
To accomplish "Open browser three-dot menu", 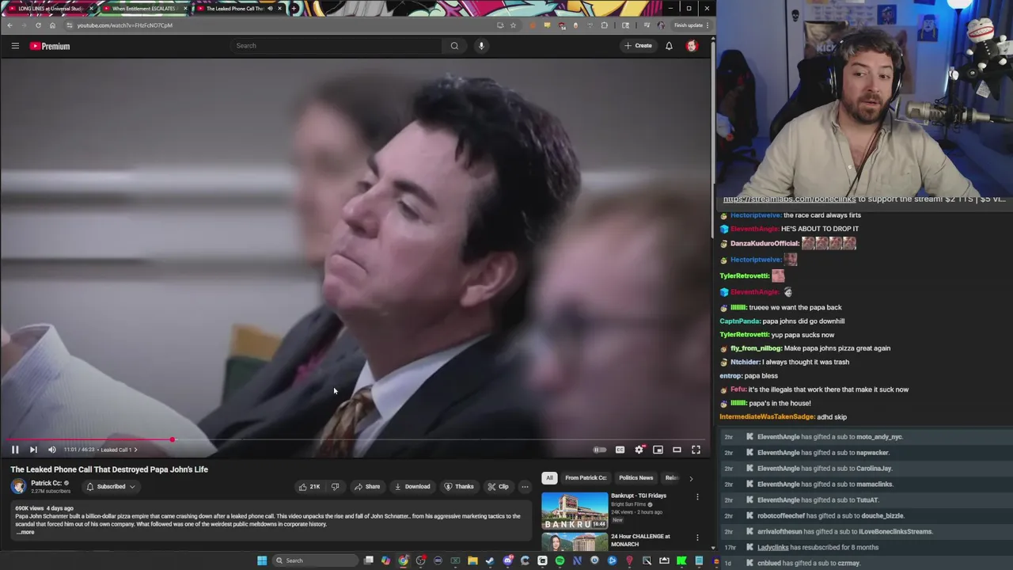I will click(x=707, y=25).
